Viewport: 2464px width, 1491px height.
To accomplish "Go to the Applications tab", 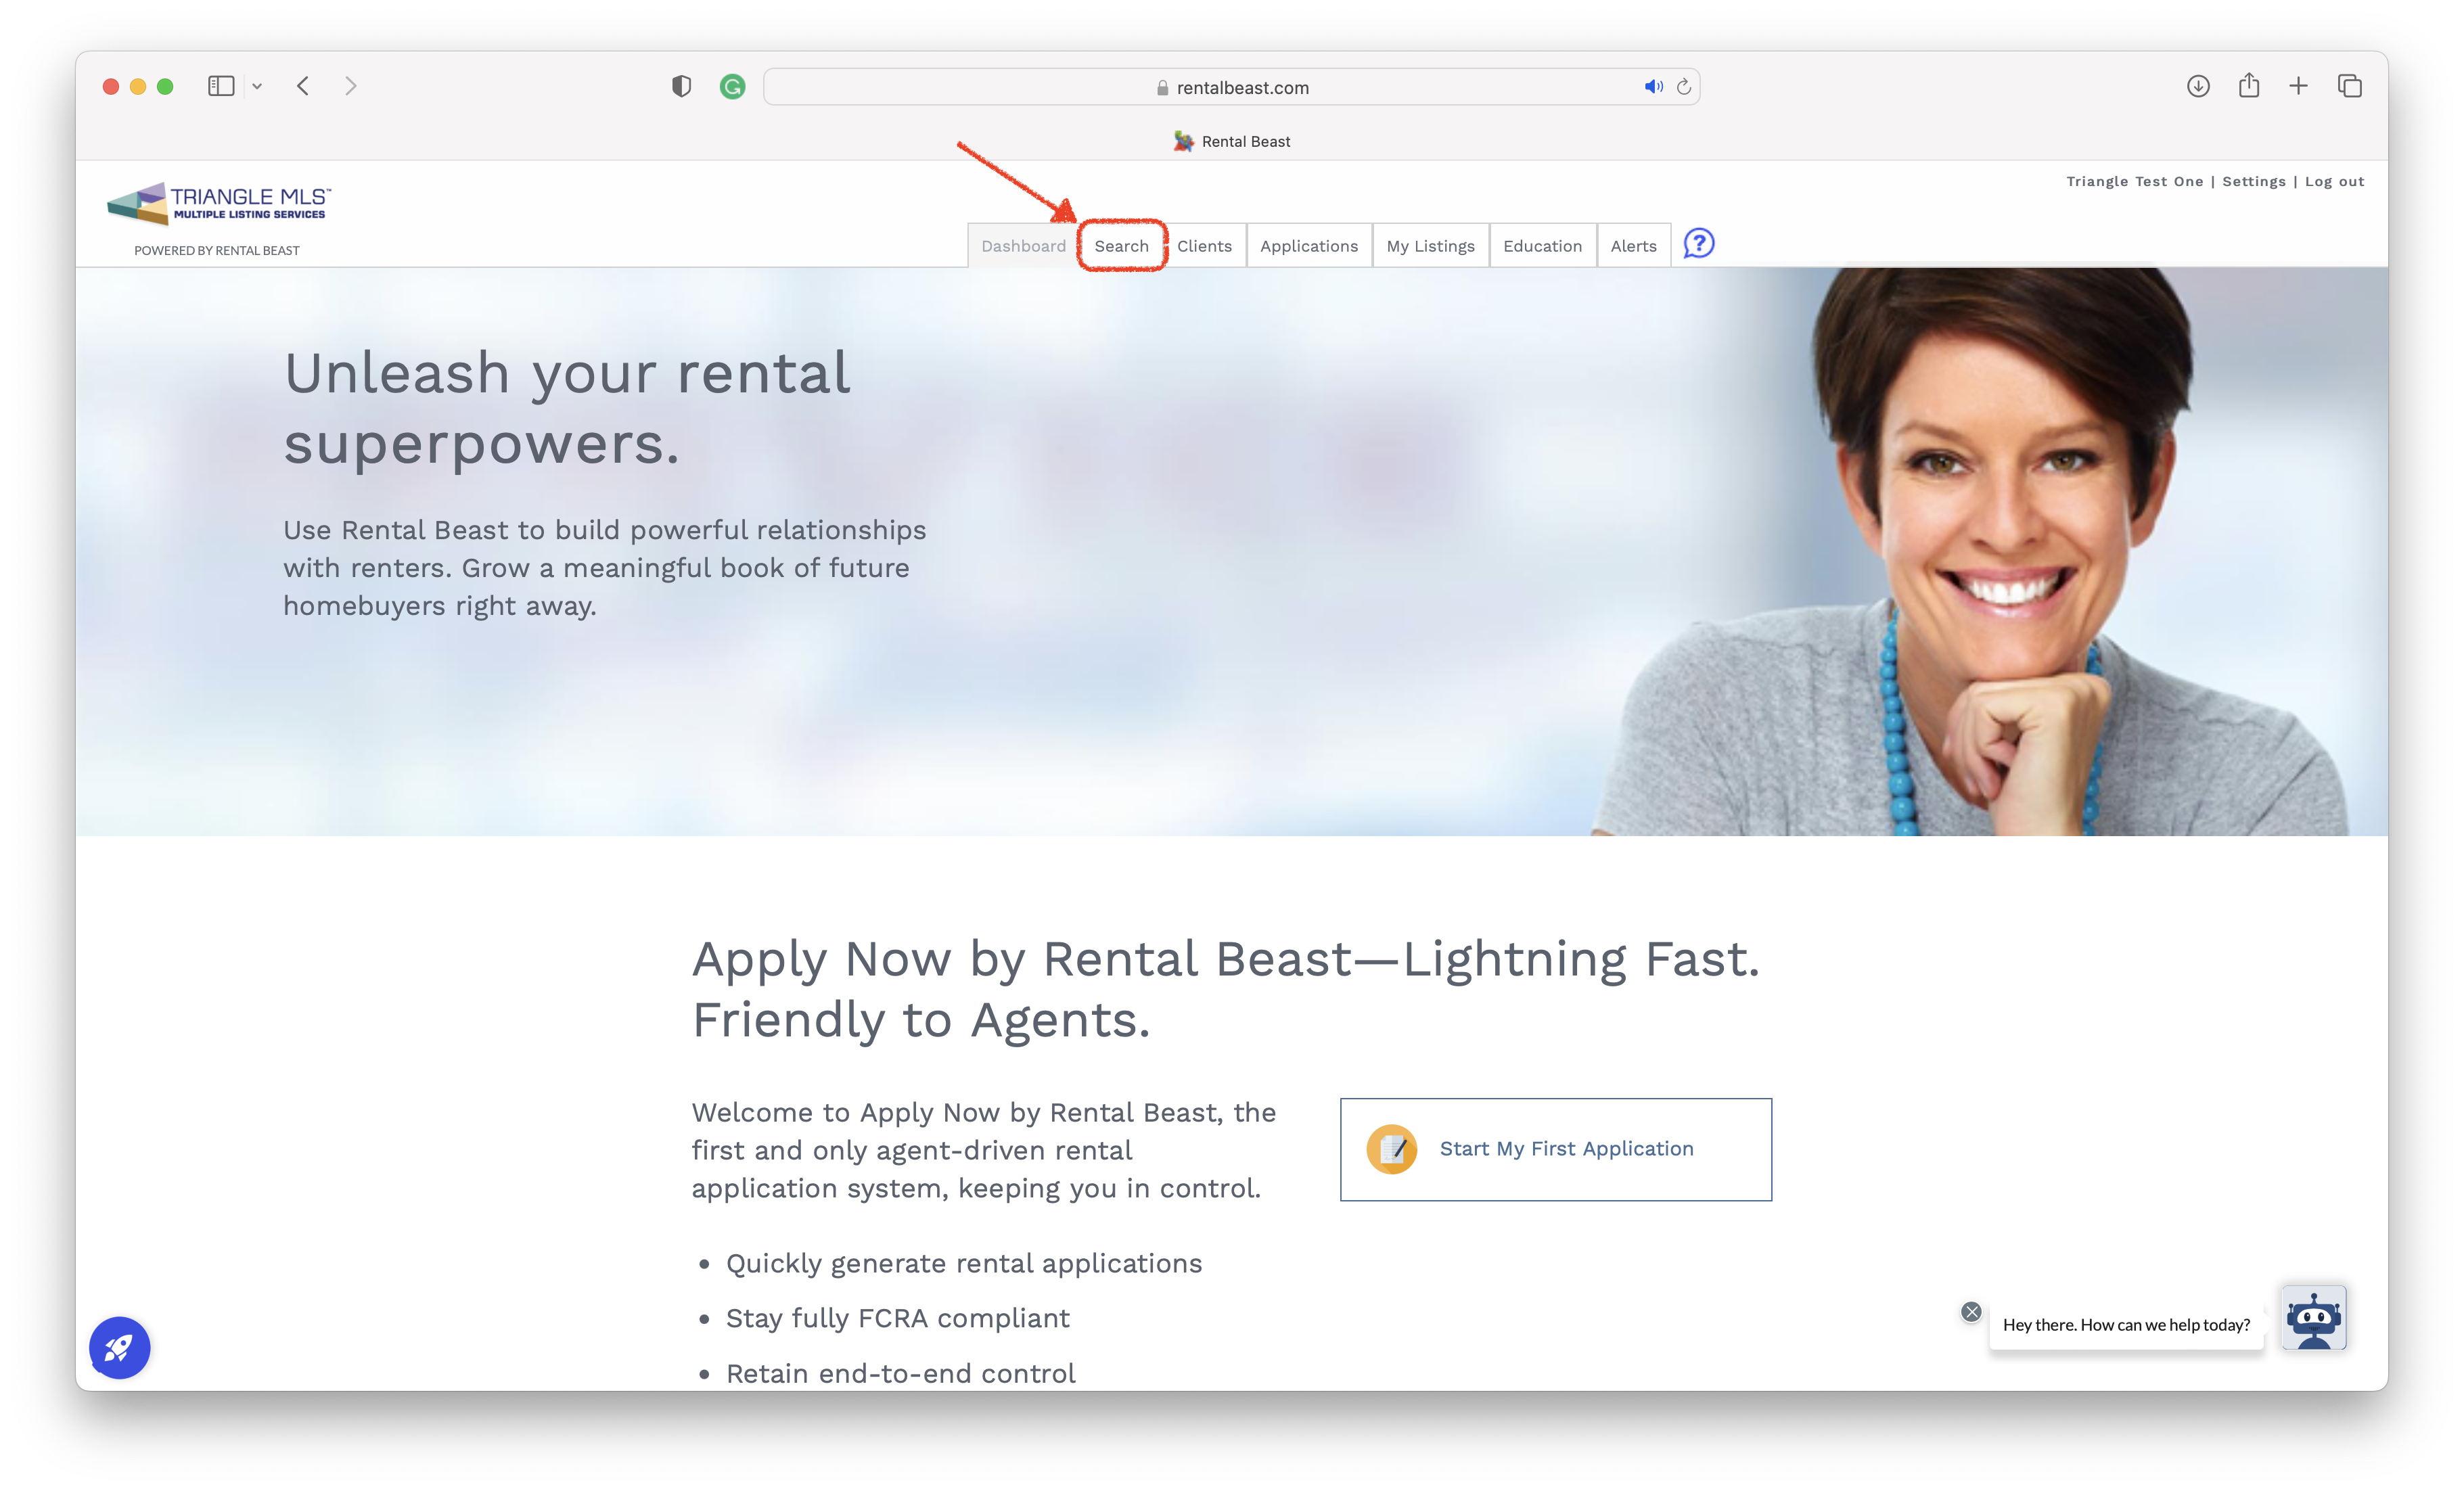I will (1309, 246).
